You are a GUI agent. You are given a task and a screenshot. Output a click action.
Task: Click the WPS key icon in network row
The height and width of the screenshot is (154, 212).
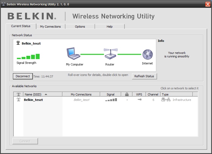[140, 100]
